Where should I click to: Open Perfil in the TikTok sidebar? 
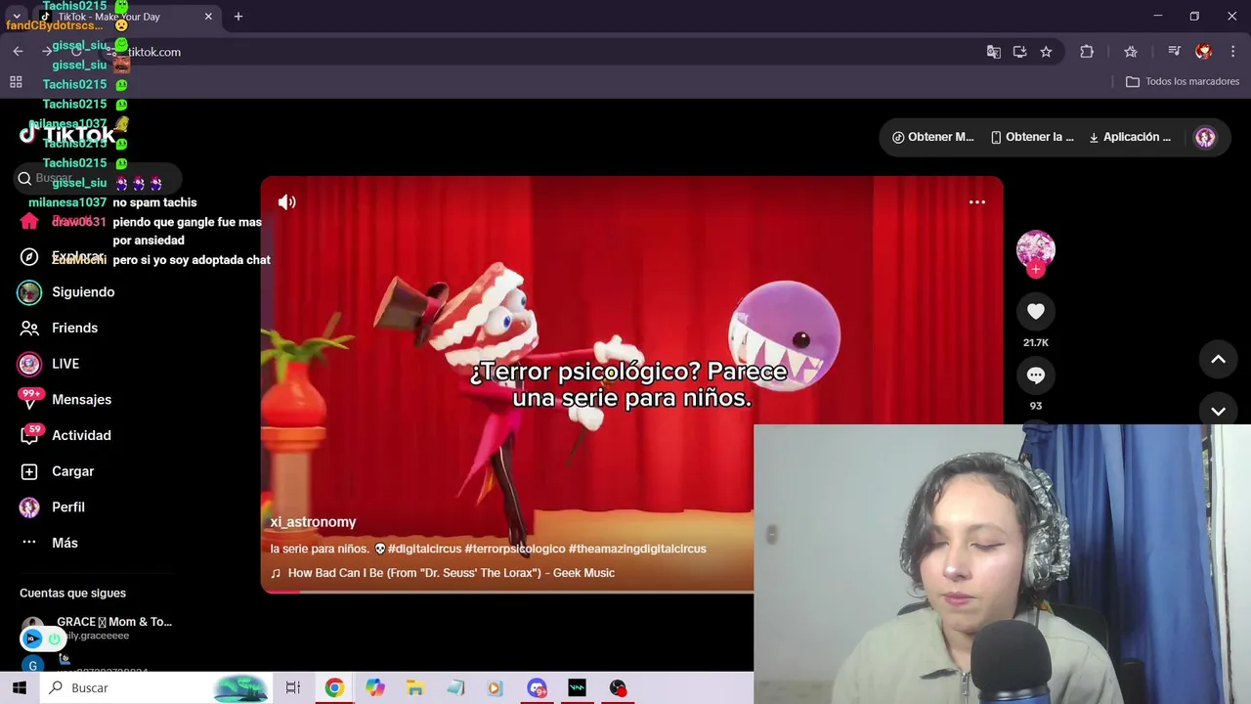(52, 507)
